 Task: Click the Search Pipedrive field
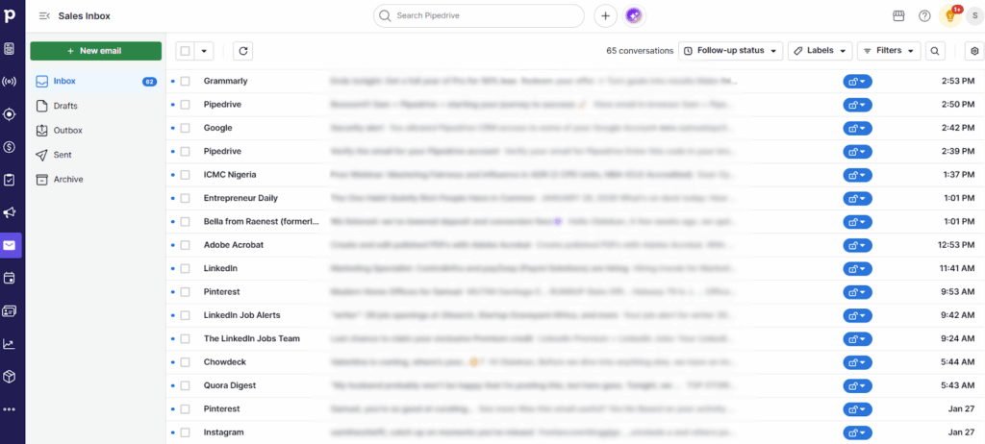(x=479, y=15)
